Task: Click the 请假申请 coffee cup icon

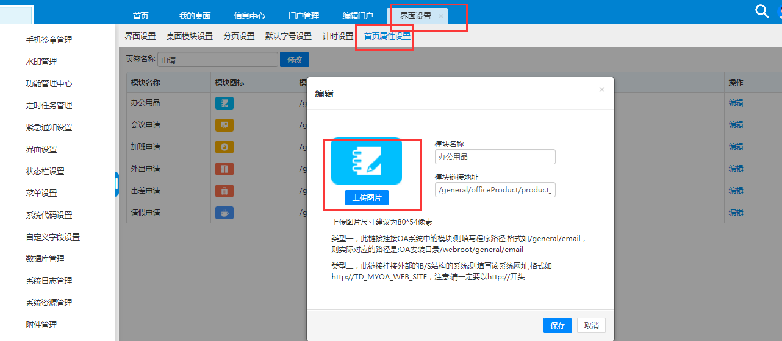Action: click(224, 213)
